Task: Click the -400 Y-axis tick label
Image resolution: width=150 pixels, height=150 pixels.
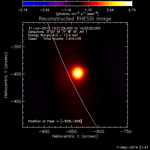Action: pos(16,74)
